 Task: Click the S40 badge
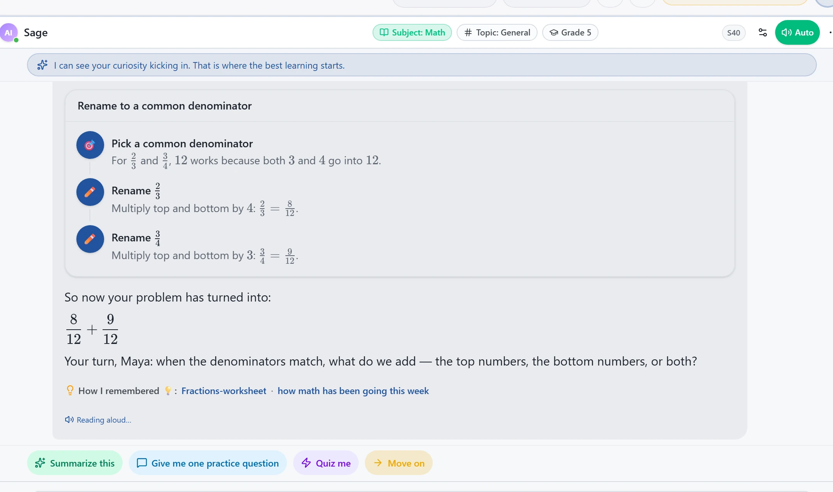coord(734,33)
